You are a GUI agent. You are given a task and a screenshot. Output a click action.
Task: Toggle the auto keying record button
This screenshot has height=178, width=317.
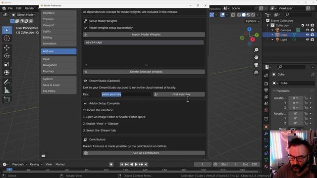pyautogui.click(x=111, y=165)
